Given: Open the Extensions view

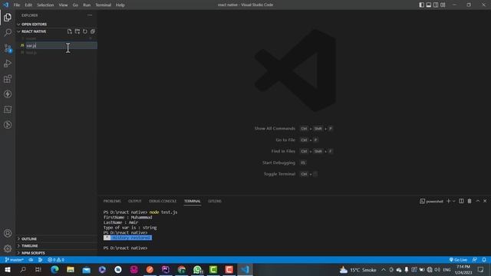Looking at the screenshot, I should point(8,78).
